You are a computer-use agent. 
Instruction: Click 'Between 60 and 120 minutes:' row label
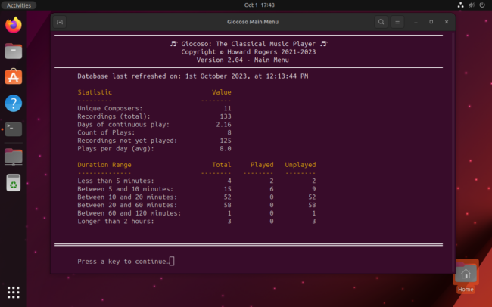pos(129,213)
